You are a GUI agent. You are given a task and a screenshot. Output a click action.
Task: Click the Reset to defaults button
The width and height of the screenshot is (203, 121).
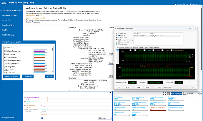coord(12,76)
